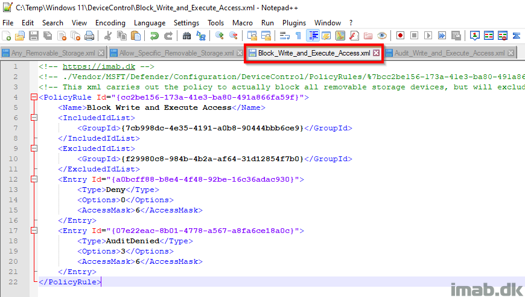
Task: Collapse the Entry fold on line 17
Action: coord(34,231)
